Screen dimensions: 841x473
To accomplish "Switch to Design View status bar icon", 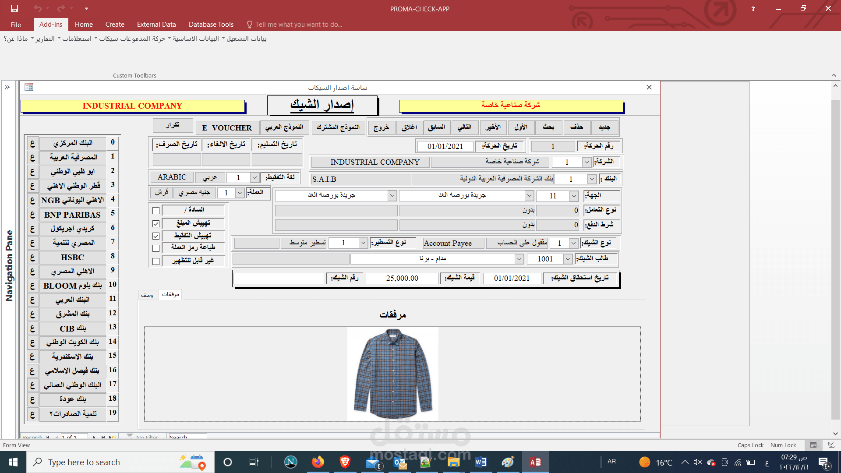I will (831, 445).
